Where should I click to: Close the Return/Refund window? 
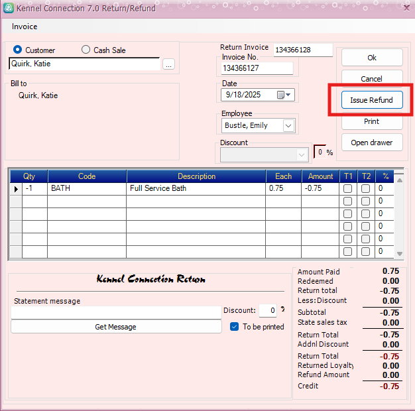tap(406, 8)
